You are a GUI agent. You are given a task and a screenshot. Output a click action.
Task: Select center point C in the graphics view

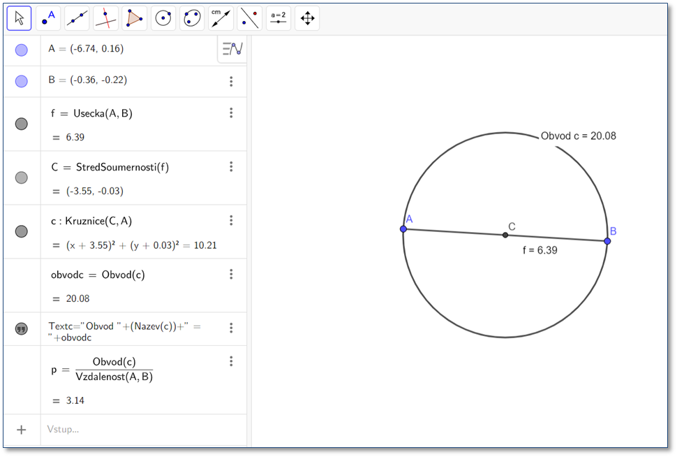(x=505, y=235)
